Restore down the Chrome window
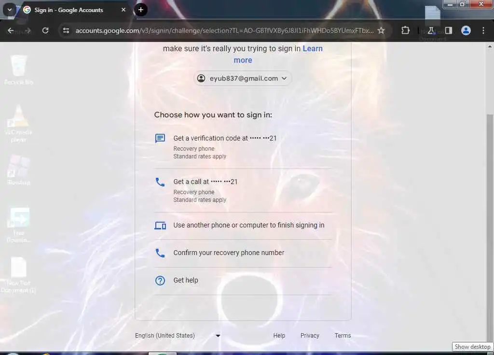494x355 pixels. pos(463,4)
